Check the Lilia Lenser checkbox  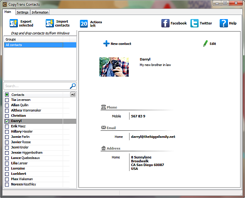7,163
